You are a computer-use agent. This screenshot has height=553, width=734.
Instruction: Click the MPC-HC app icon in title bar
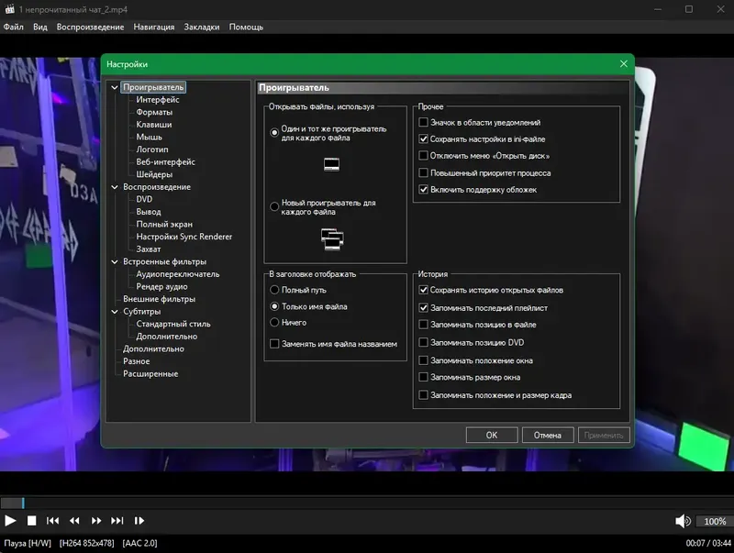pyautogui.click(x=9, y=9)
